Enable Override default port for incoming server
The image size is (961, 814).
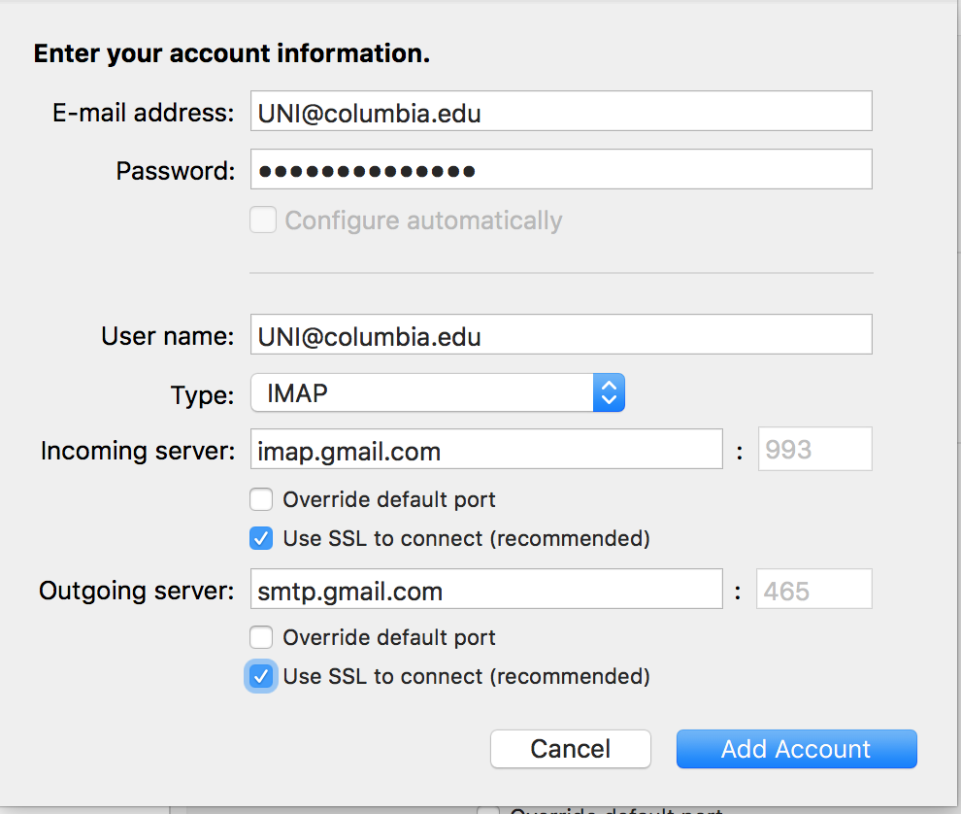click(261, 499)
